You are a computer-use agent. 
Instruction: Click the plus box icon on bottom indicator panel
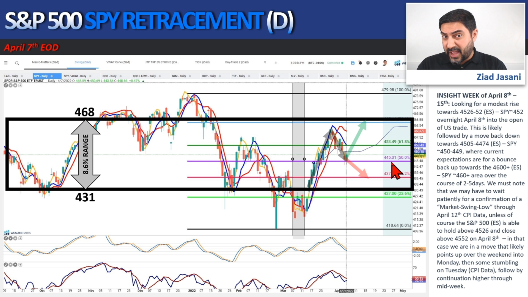coord(20,265)
